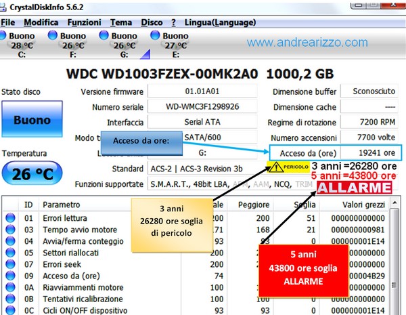This screenshot has height=315, width=406.
Task: Open the File menu
Action: coord(7,22)
